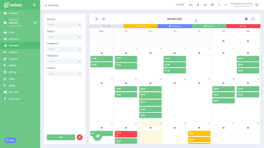The height and width of the screenshot is (148, 264).
Task: Click the question mark help icon in header
Action: pyautogui.click(x=219, y=5)
